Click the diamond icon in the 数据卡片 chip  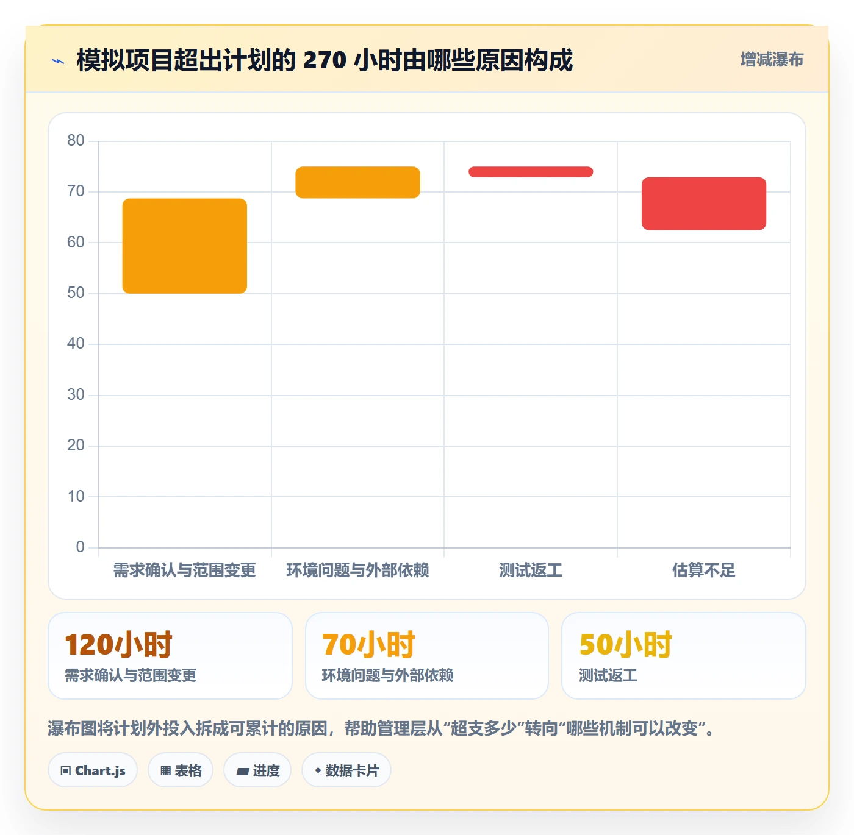point(318,770)
